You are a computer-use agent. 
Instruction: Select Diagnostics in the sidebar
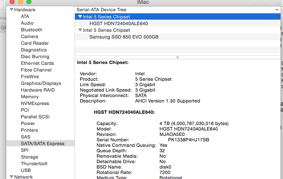tap(34, 50)
